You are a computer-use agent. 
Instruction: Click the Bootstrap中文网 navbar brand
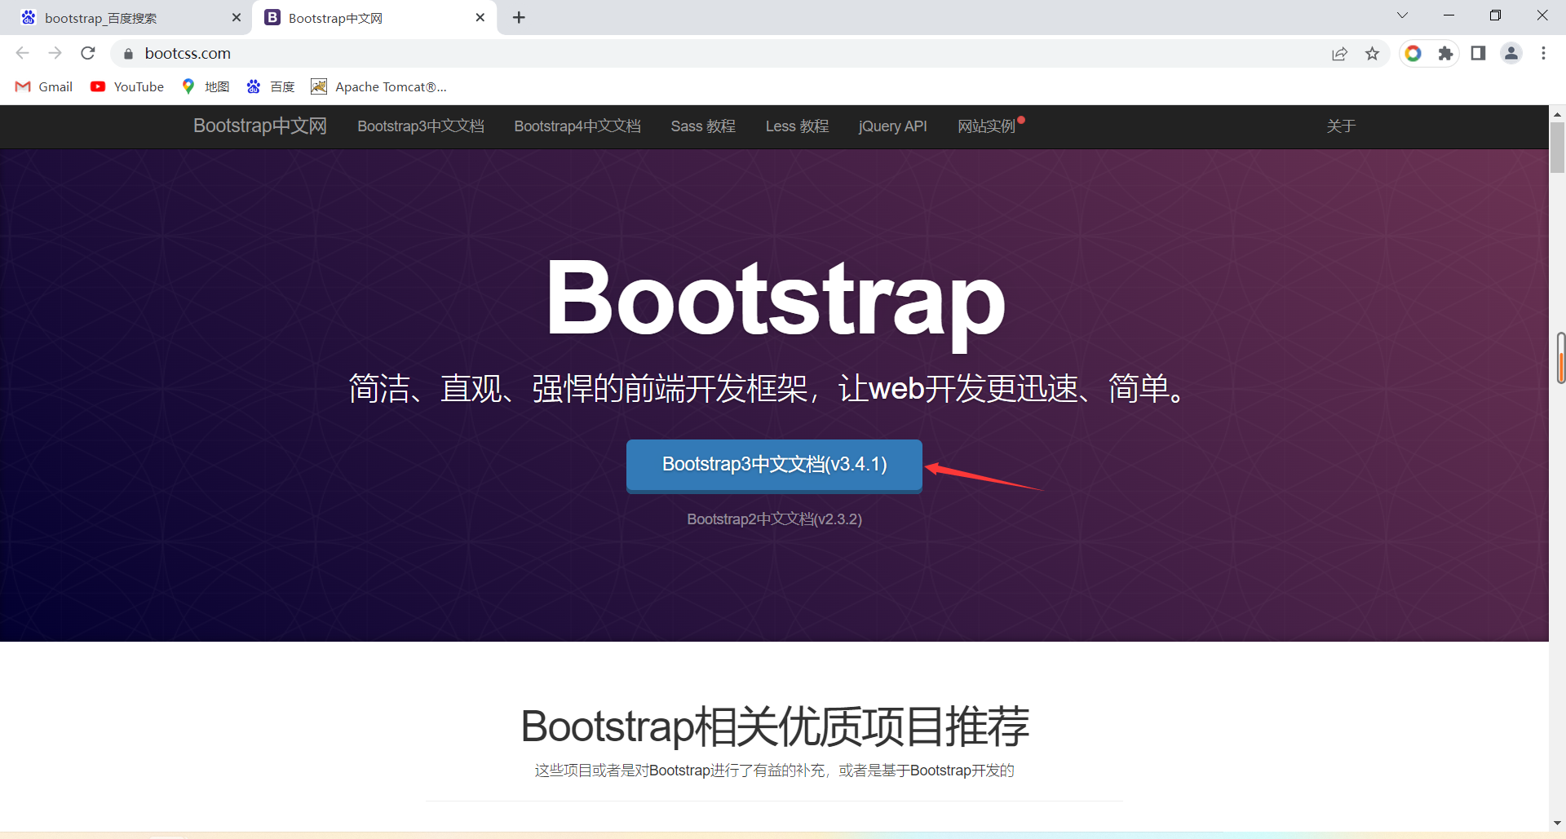(x=260, y=126)
